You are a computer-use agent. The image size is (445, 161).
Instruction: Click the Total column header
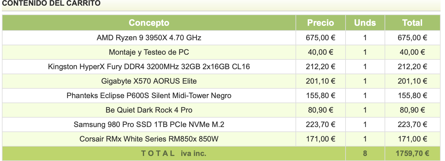point(412,23)
